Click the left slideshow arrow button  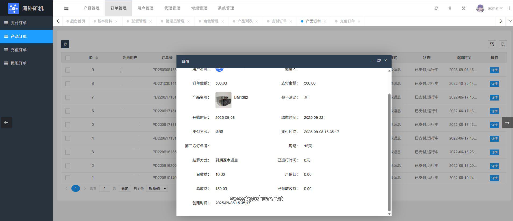(6, 123)
